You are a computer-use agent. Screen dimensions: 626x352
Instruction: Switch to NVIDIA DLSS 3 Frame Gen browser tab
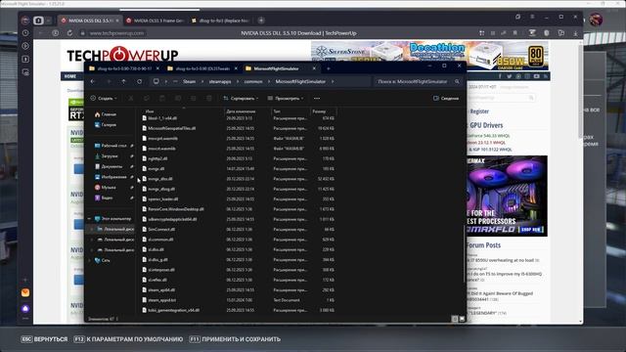tap(155, 21)
